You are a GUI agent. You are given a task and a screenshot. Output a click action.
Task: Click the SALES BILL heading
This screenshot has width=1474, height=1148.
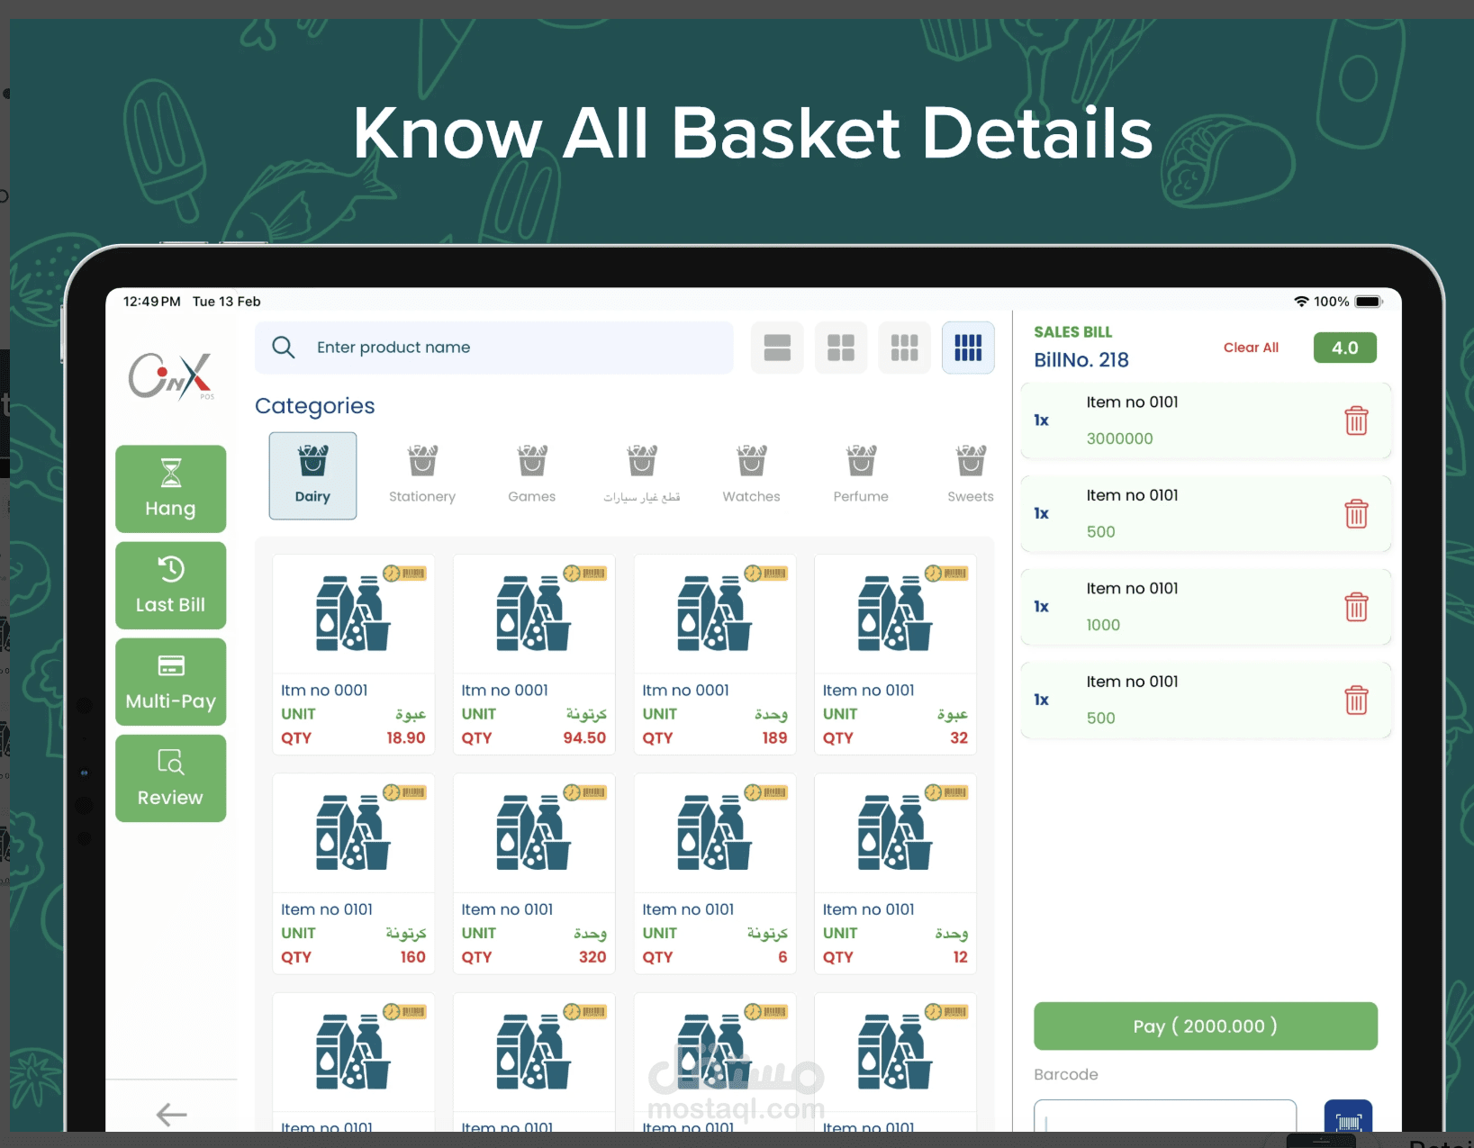[x=1073, y=332]
